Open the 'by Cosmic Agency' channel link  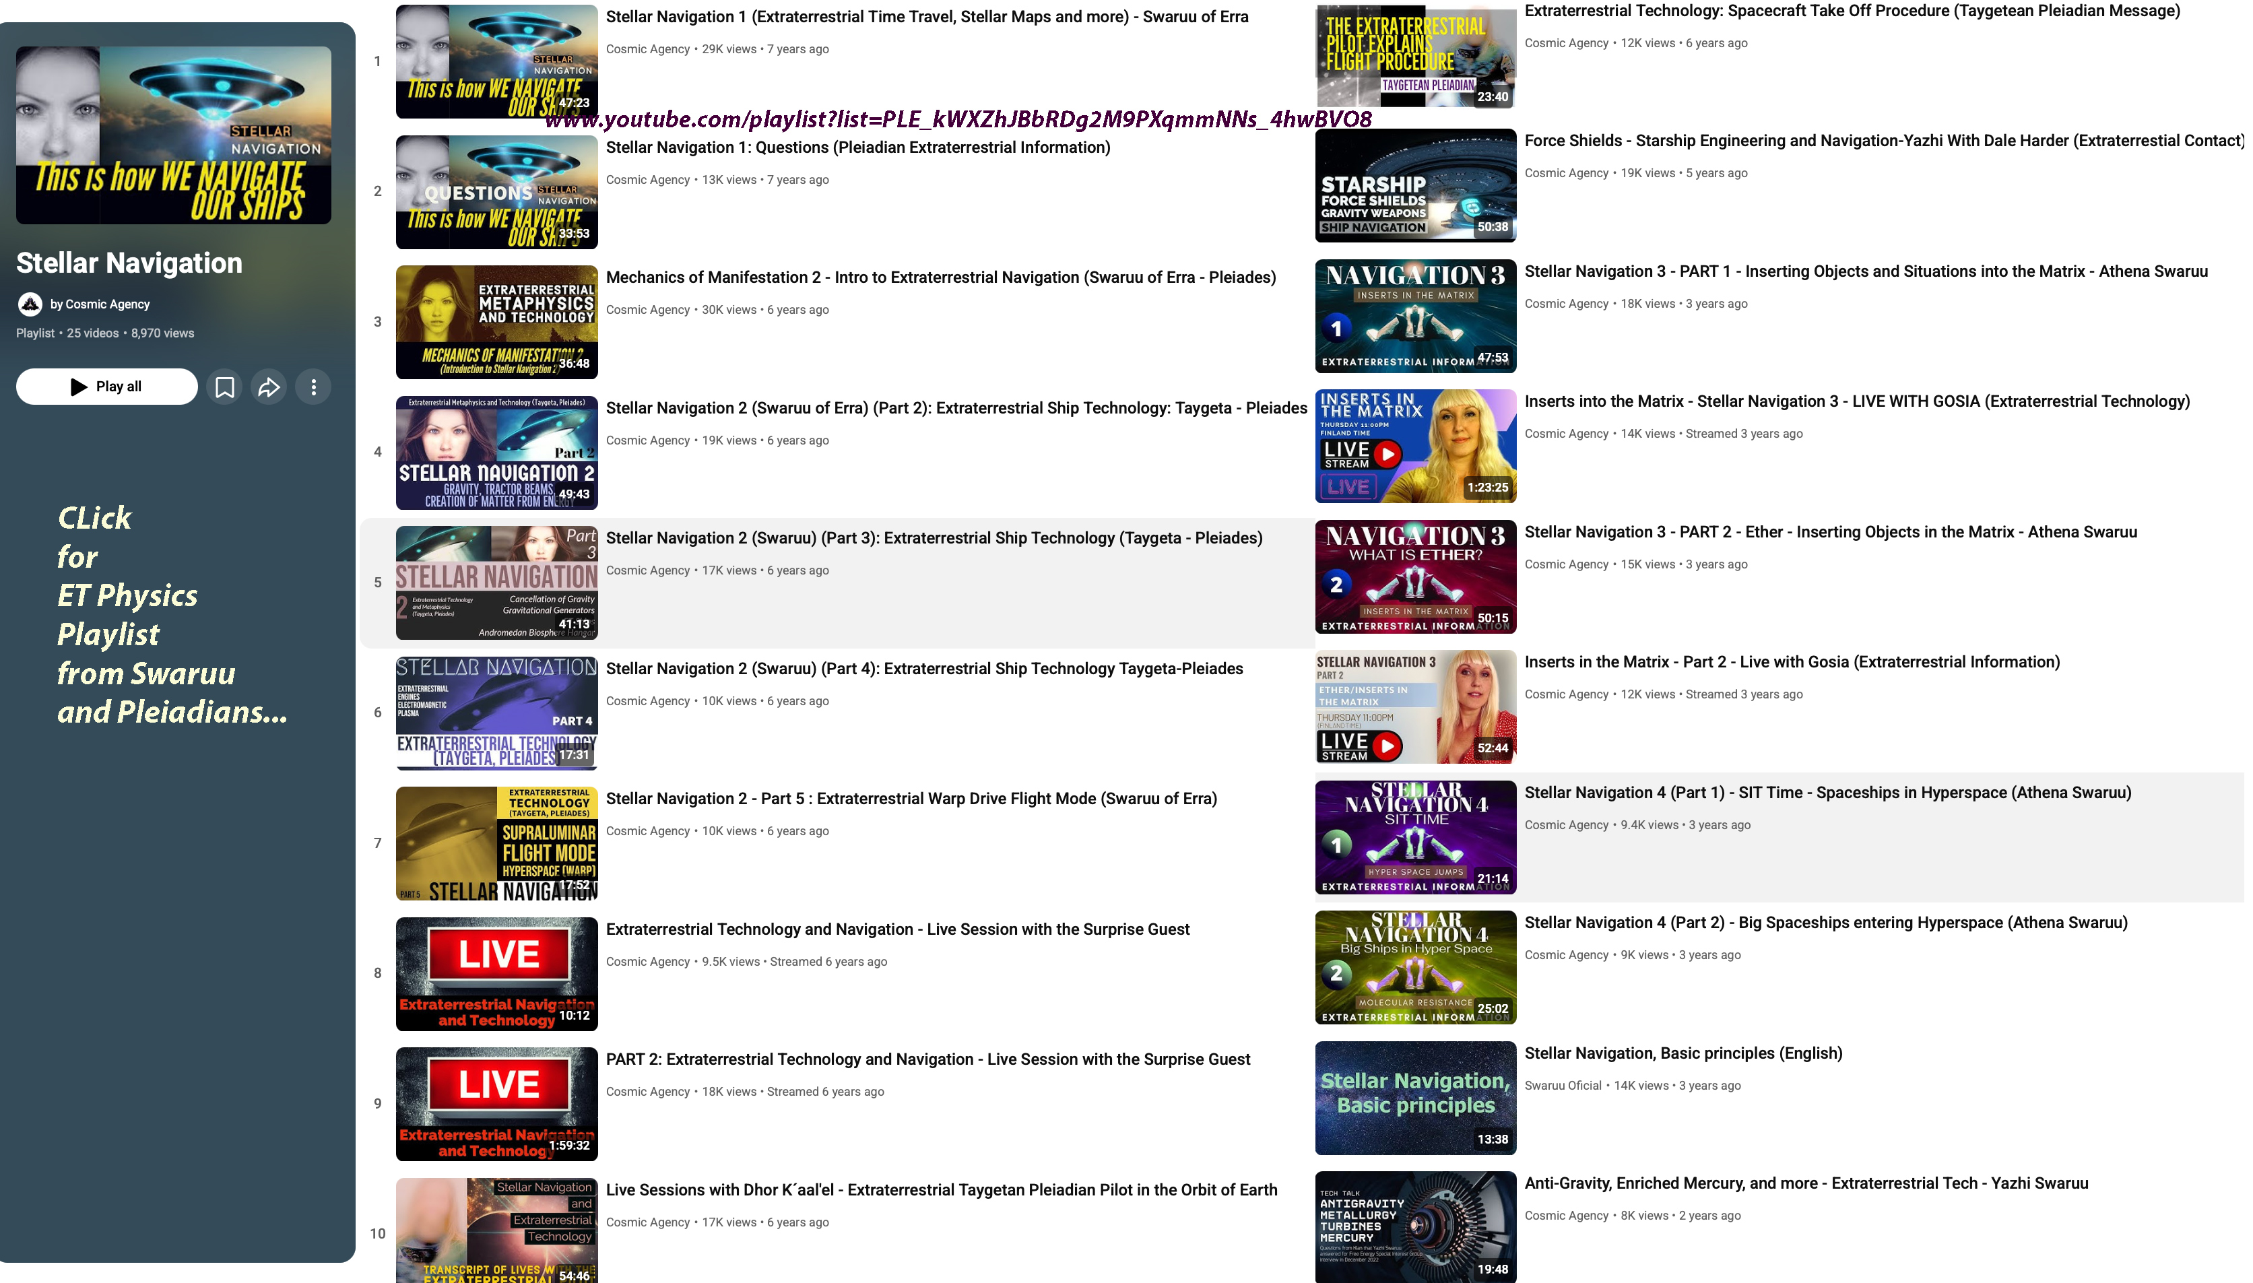[100, 304]
